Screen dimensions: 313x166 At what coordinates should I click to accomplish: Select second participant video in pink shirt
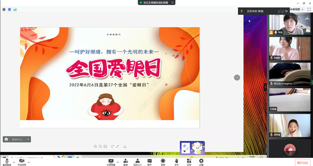[290, 48]
